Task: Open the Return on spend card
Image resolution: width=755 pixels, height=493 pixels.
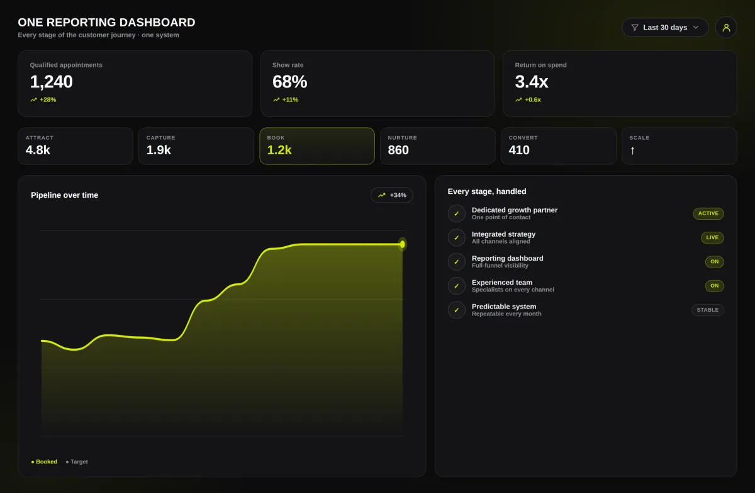Action: 620,84
